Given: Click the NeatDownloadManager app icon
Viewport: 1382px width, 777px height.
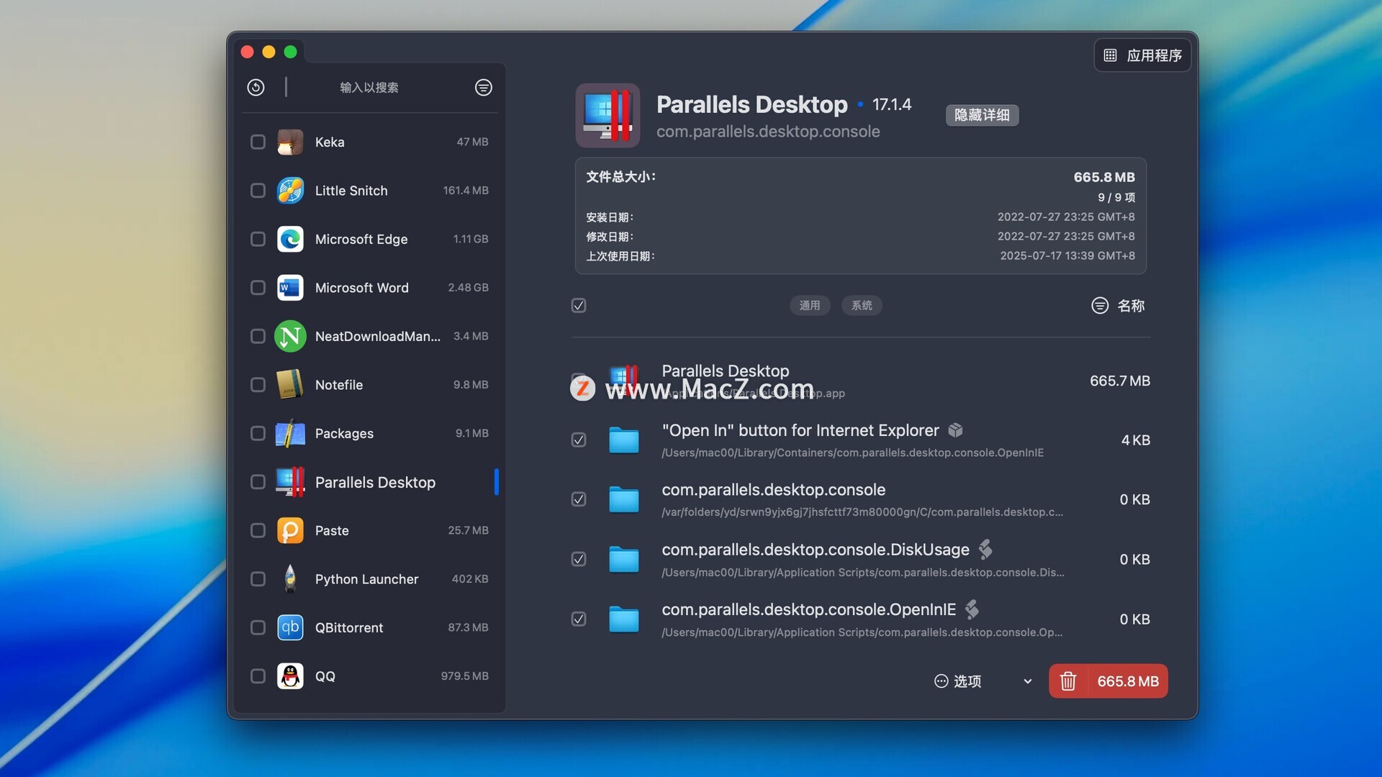Looking at the screenshot, I should point(290,336).
